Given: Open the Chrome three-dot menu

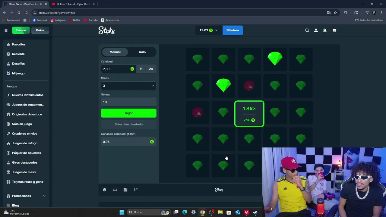Looking at the screenshot, I should (381, 13).
